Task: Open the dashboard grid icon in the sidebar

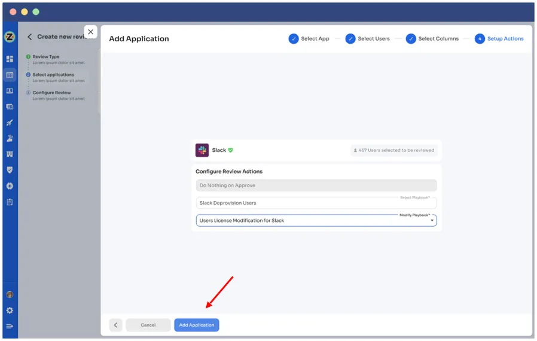Action: (10, 59)
